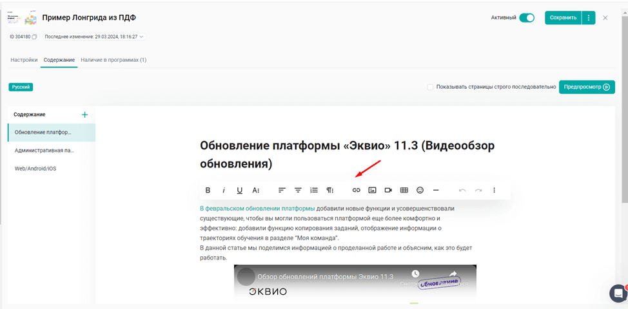Insert a table into the content
This screenshot has height=309, width=628.
[x=404, y=191]
